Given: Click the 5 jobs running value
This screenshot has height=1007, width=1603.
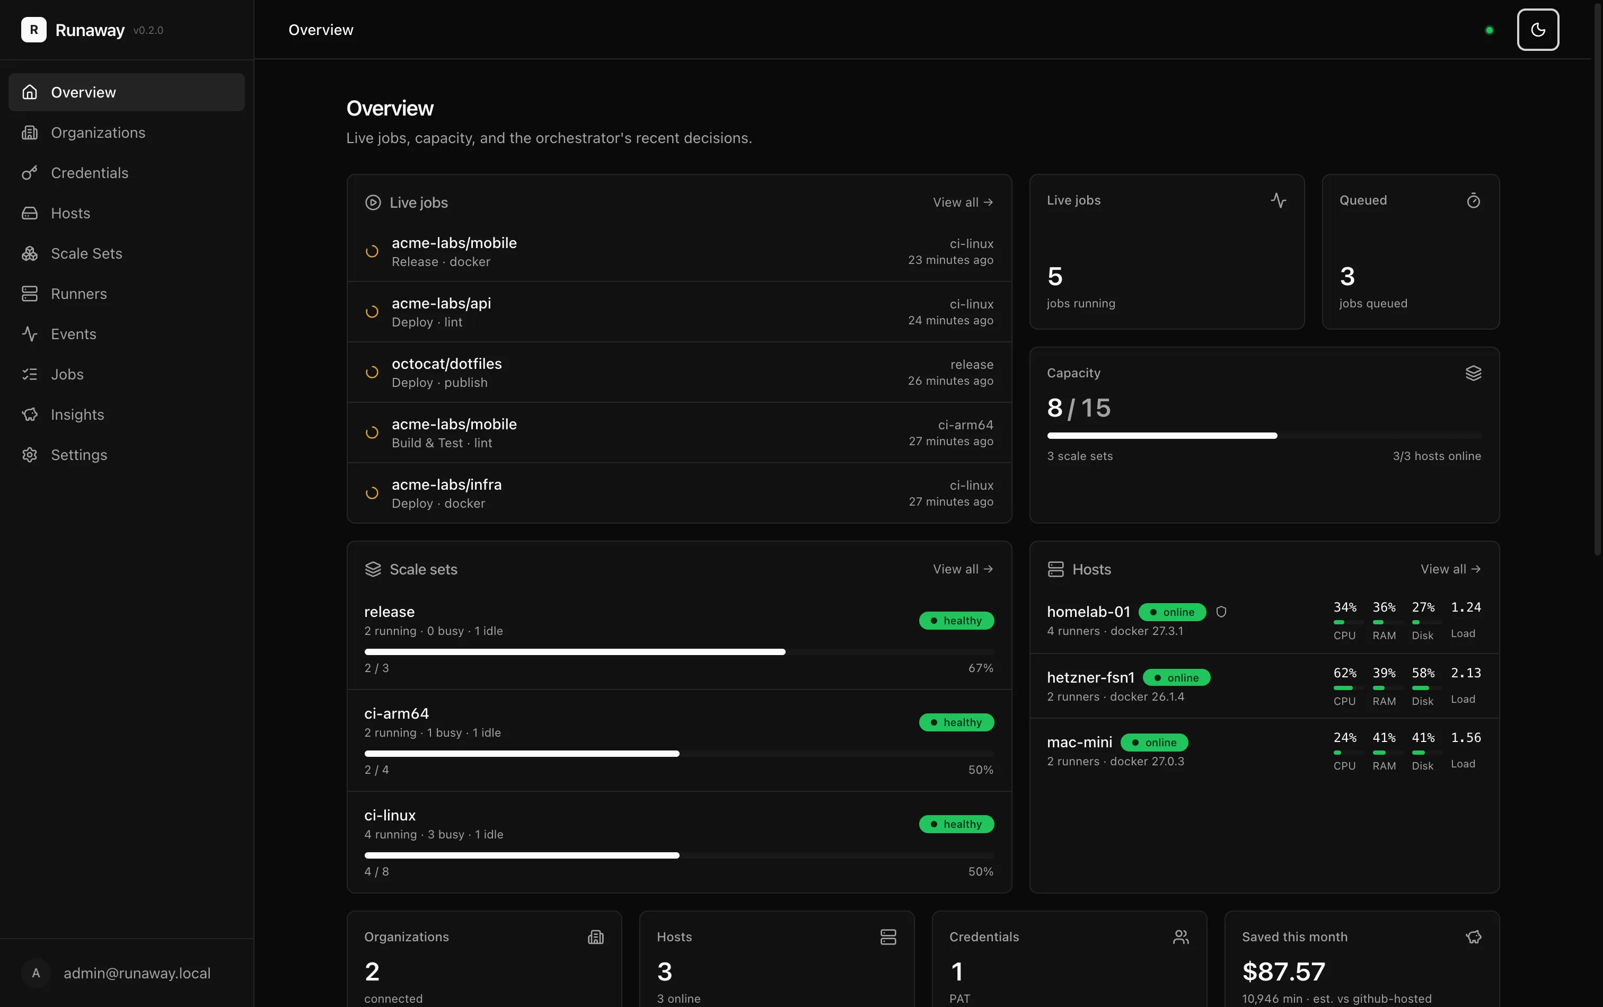Looking at the screenshot, I should click(x=1055, y=276).
